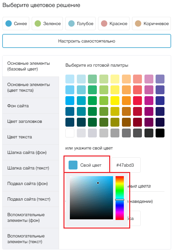Screen dimensions: 174x252
Task: Select Шапка сайта (фон) tab
Action: point(31,152)
